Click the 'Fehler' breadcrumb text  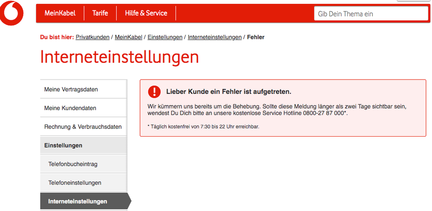[256, 37]
